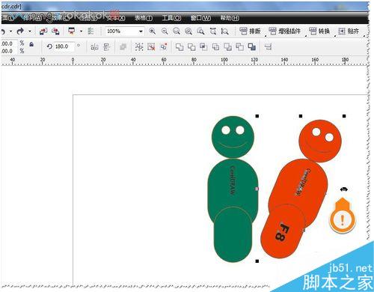Open the 转换 toolbar flyout

[x=319, y=31]
